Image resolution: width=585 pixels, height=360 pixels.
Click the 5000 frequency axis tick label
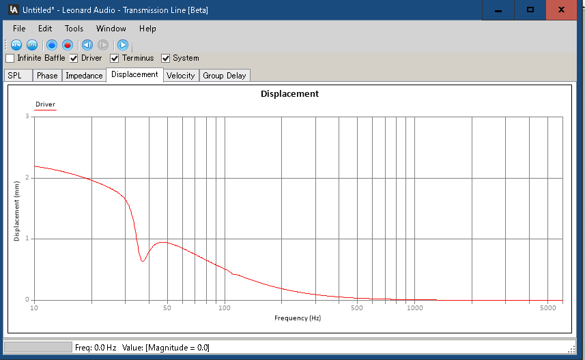[x=547, y=307]
